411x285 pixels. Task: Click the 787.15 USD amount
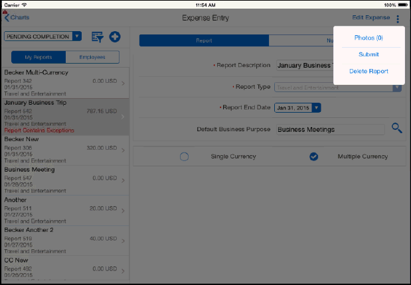[x=102, y=111]
